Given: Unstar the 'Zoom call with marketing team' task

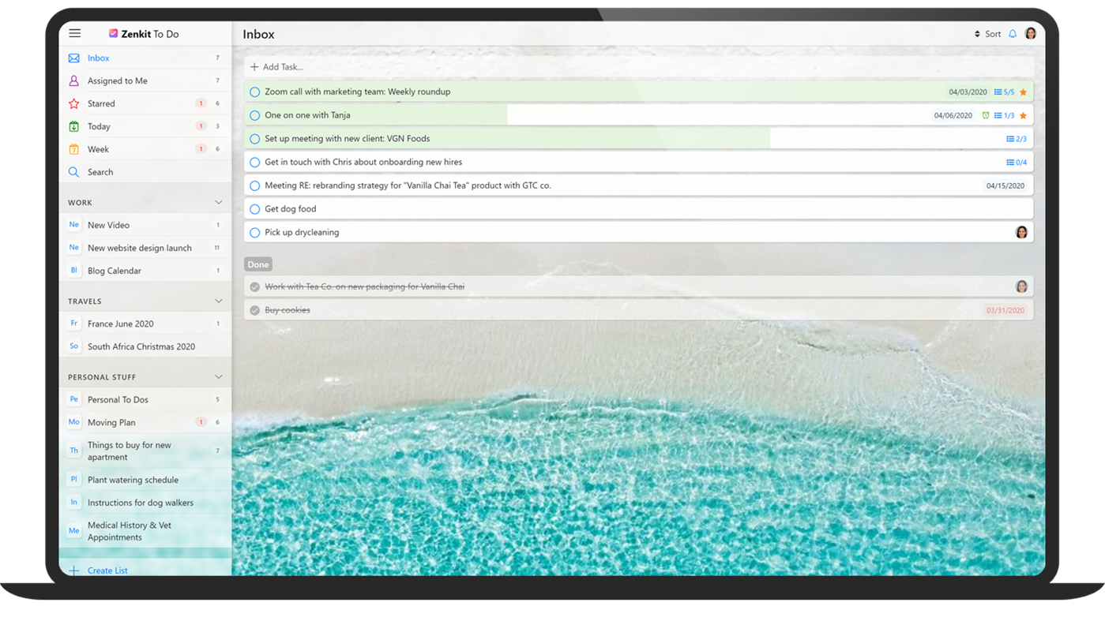Looking at the screenshot, I should [x=1022, y=91].
